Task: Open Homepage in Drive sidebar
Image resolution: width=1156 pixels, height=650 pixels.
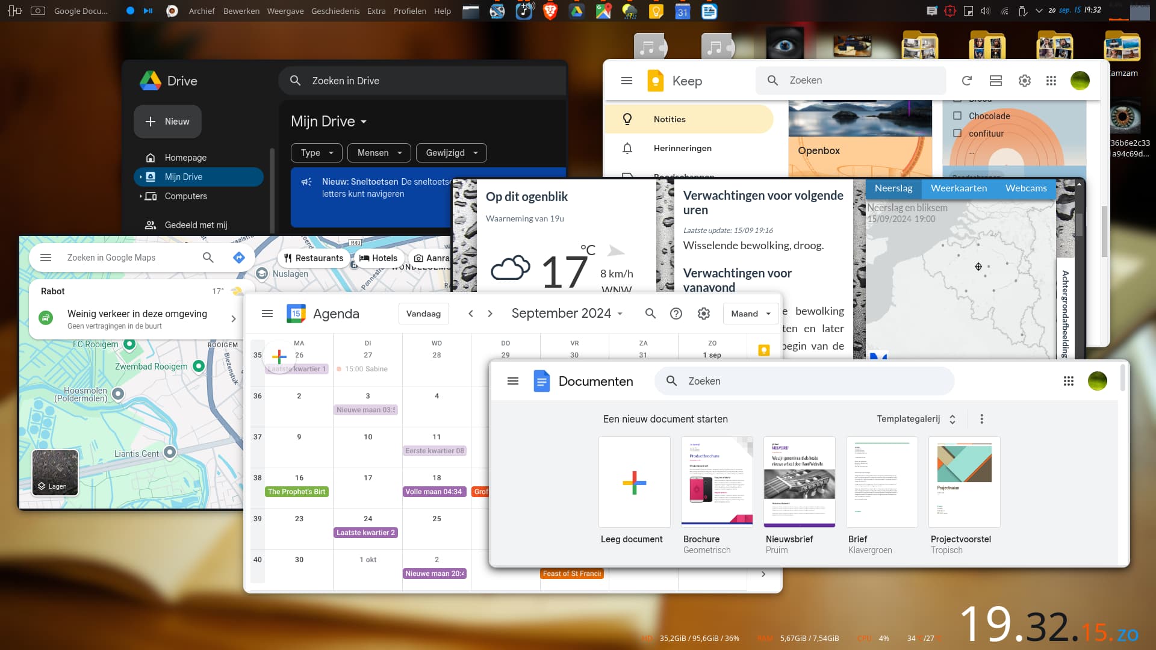Action: point(199,158)
